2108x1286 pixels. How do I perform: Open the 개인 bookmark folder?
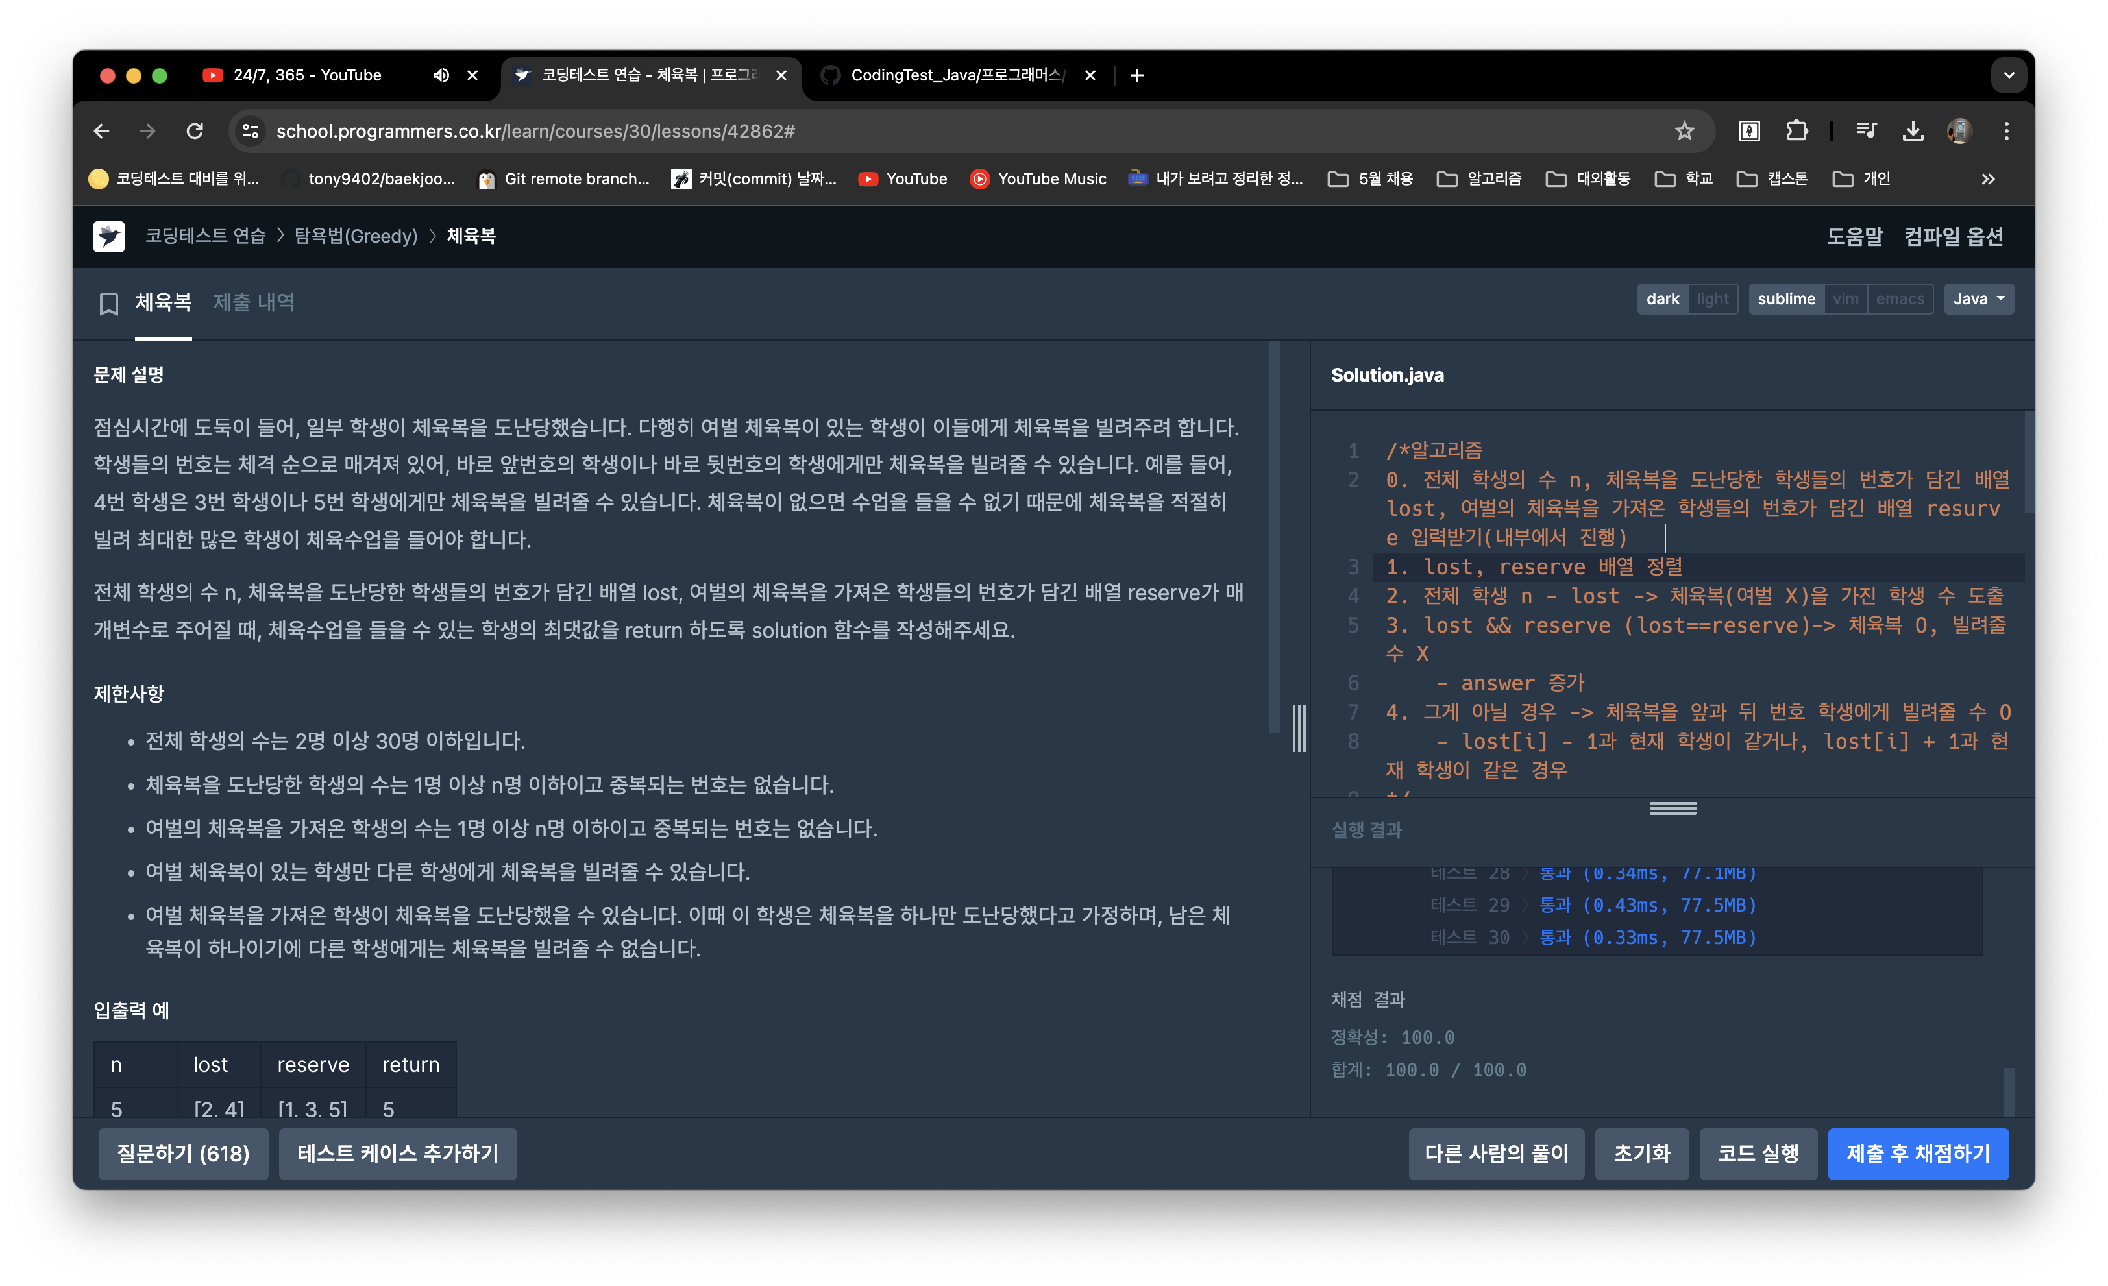click(1861, 178)
